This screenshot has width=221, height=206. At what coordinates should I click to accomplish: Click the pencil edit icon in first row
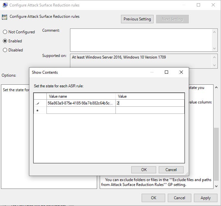click(37, 103)
